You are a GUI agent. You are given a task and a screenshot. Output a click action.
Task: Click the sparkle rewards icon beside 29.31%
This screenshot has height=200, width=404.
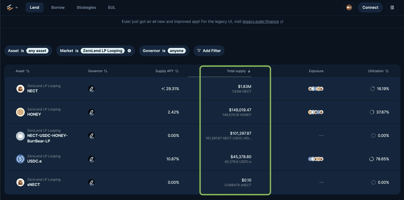tap(163, 89)
